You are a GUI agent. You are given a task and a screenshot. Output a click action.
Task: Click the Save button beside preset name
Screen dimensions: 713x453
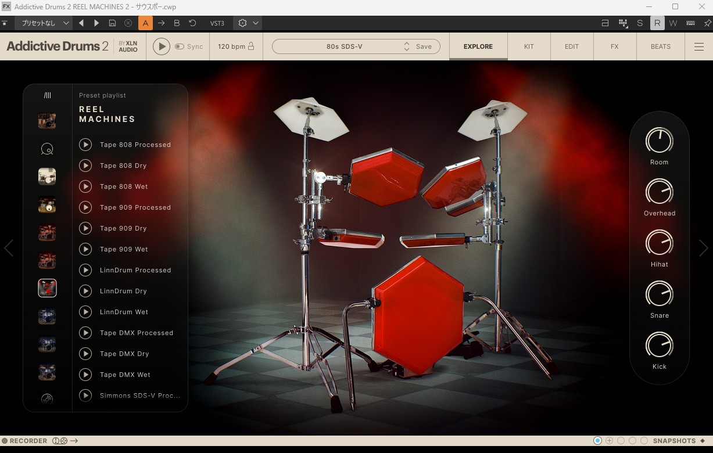point(424,46)
